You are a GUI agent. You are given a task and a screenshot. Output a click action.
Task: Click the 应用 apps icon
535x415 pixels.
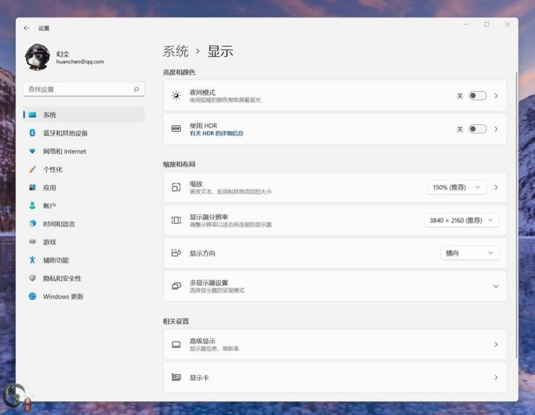33,187
